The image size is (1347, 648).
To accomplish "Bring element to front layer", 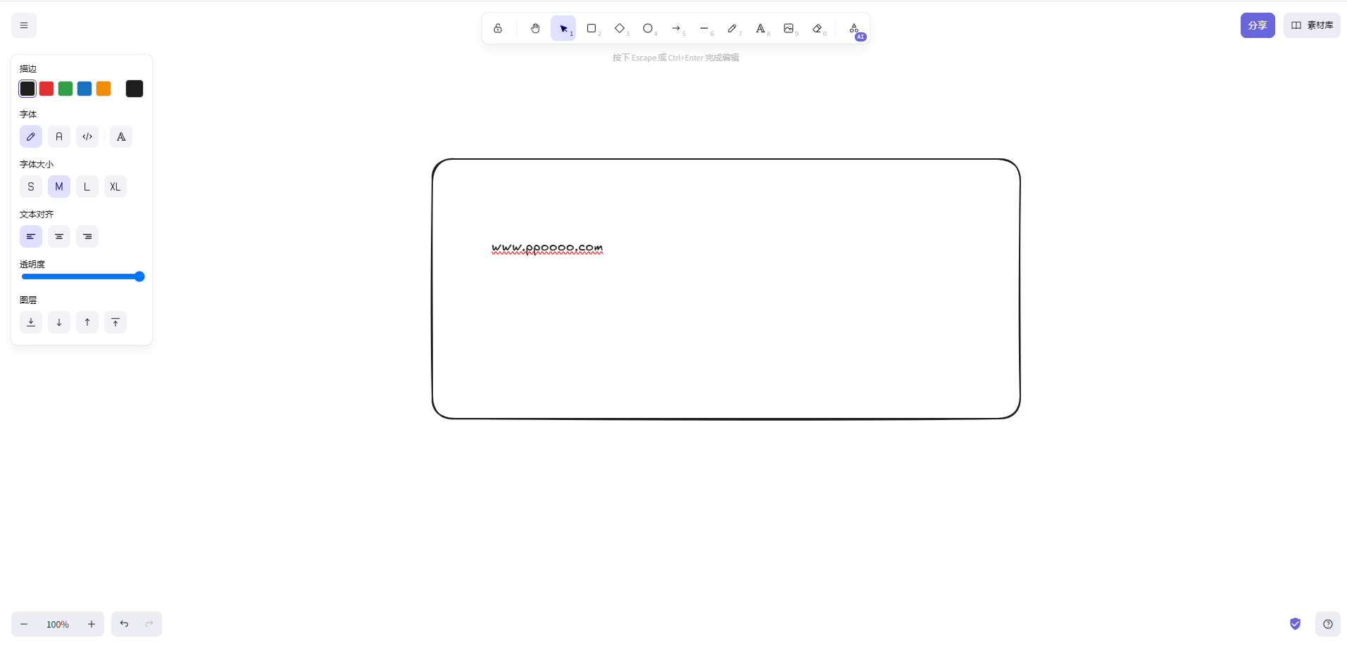I will tap(115, 322).
